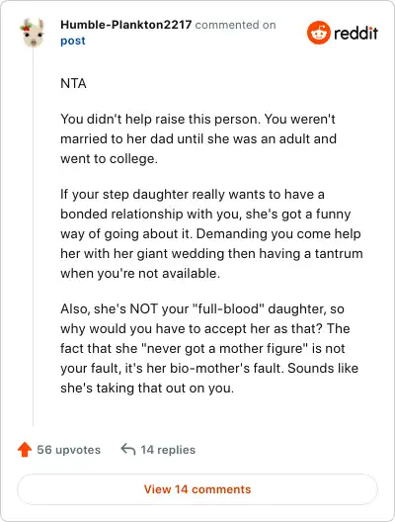This screenshot has height=522, width=395.
Task: Click the orange upvote arrow
Action: pos(25,450)
